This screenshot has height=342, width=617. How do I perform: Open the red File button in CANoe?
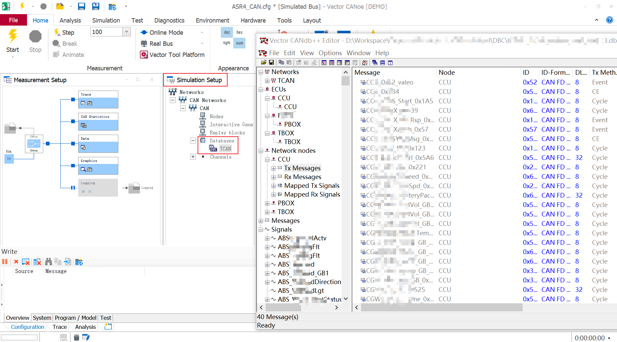[13, 20]
